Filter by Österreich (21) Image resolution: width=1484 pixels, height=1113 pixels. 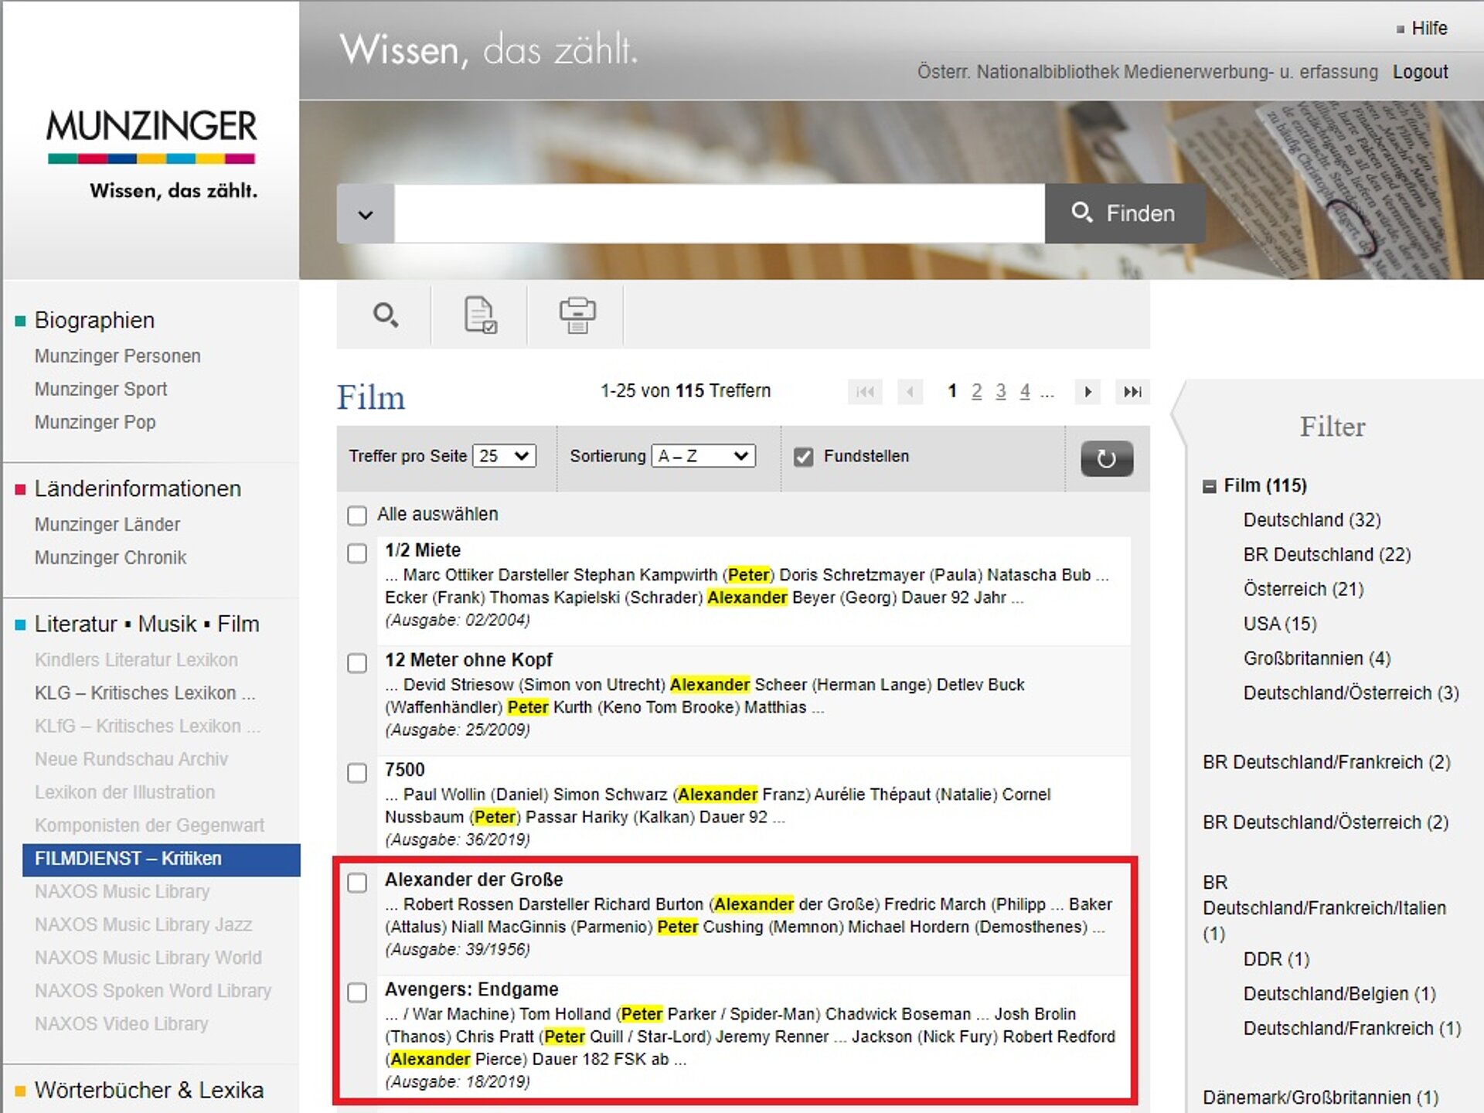click(x=1303, y=590)
